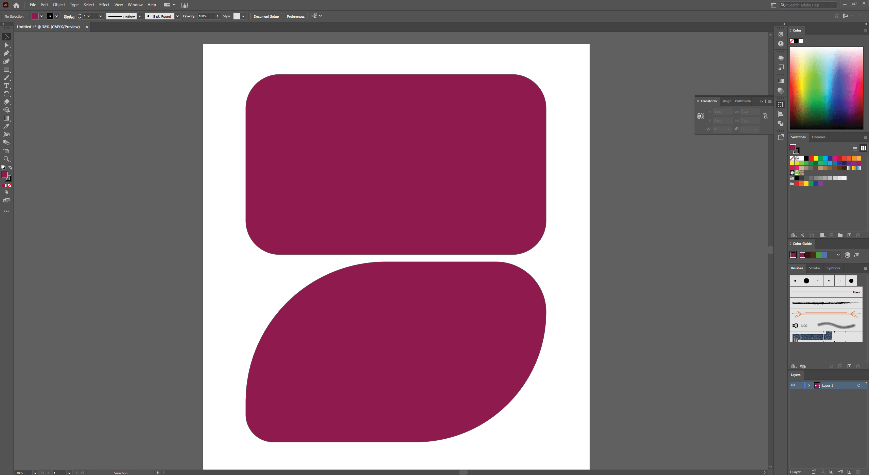
Task: Open Document Setup
Action: pyautogui.click(x=266, y=16)
